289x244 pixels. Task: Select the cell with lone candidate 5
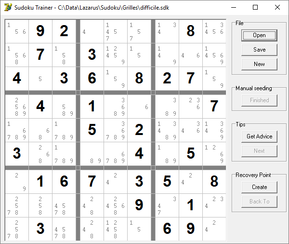40,78
